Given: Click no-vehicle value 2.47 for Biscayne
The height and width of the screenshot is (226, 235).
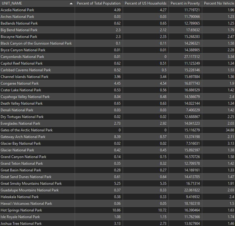Looking at the screenshot, I should pyautogui.click(x=231, y=37).
